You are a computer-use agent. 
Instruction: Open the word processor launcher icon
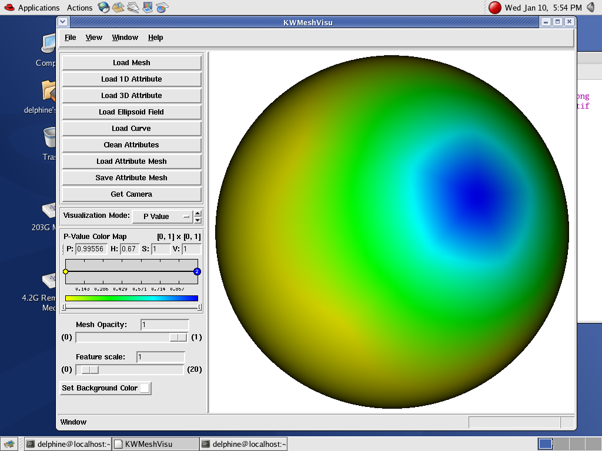(x=133, y=8)
